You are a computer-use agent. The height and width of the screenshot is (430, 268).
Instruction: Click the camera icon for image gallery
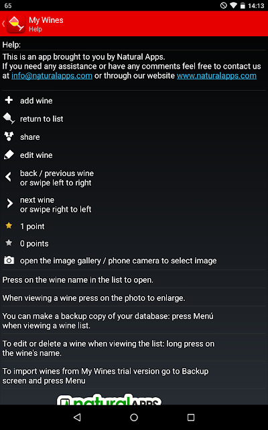9,260
